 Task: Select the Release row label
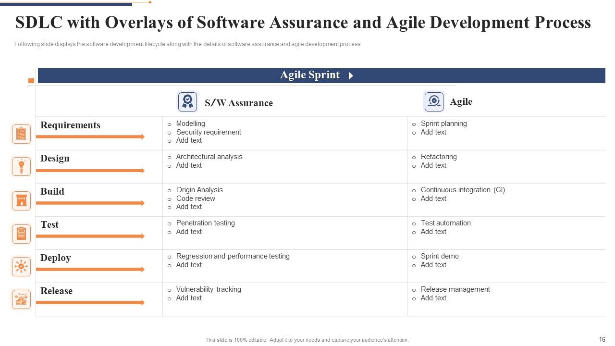click(x=56, y=291)
